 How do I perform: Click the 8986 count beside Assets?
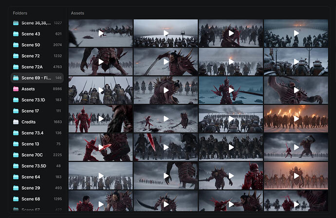(57, 89)
